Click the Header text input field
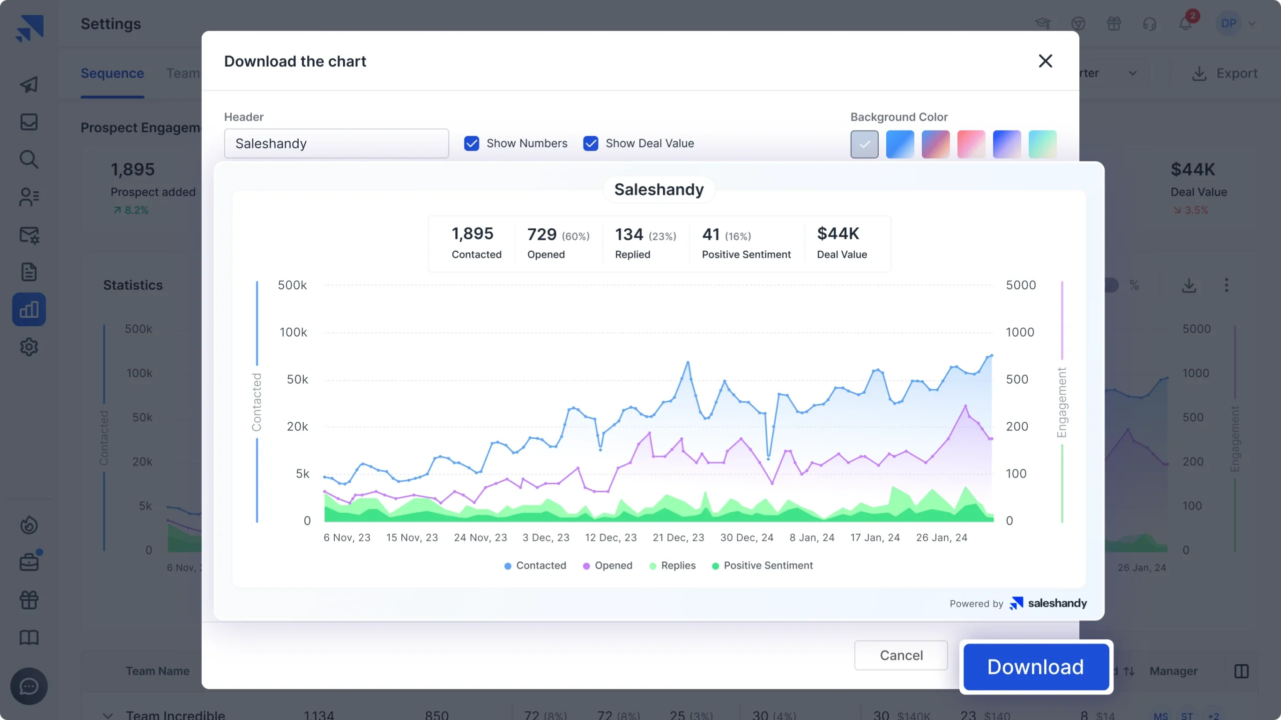1281x720 pixels. 336,144
